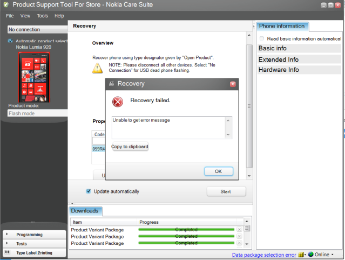
Task: Click scroll up arrow in error message box
Action: click(228, 121)
